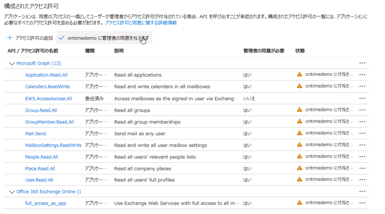
Task: Click status text in Mail.Send row
Action: (329, 133)
